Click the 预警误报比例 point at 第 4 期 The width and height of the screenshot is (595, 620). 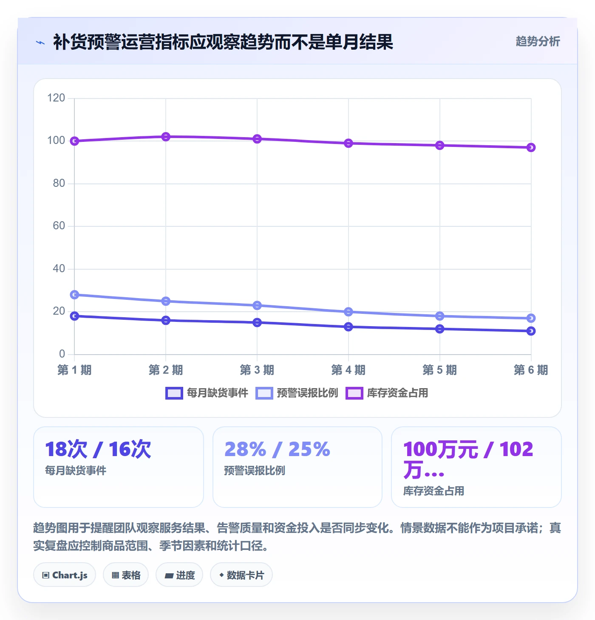(348, 312)
